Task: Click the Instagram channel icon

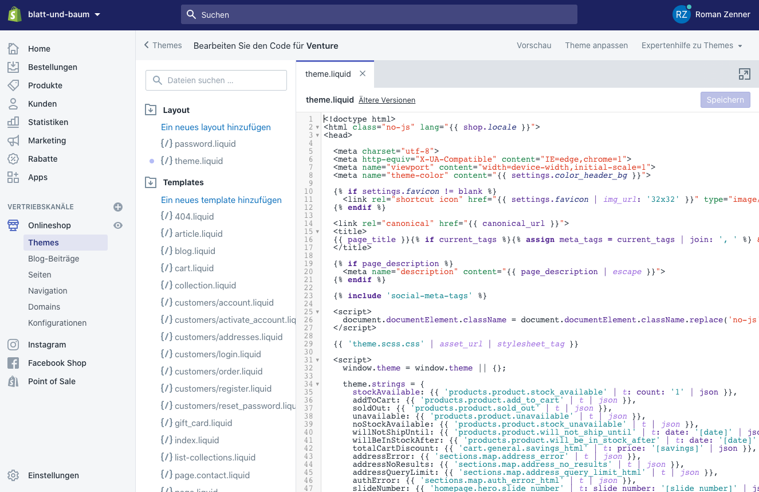Action: point(13,345)
